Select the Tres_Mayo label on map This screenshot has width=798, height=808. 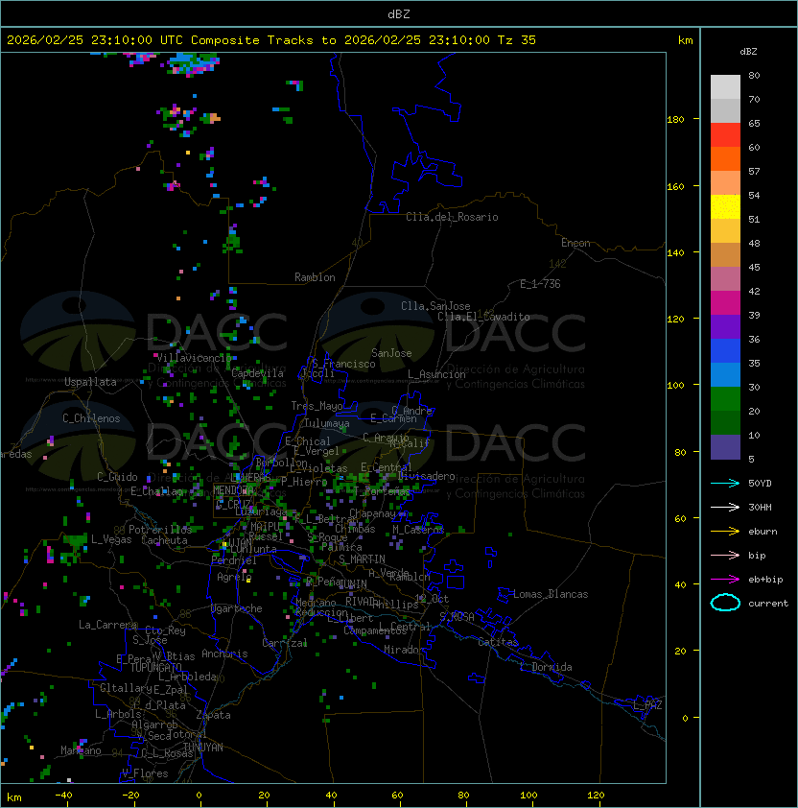coord(317,406)
